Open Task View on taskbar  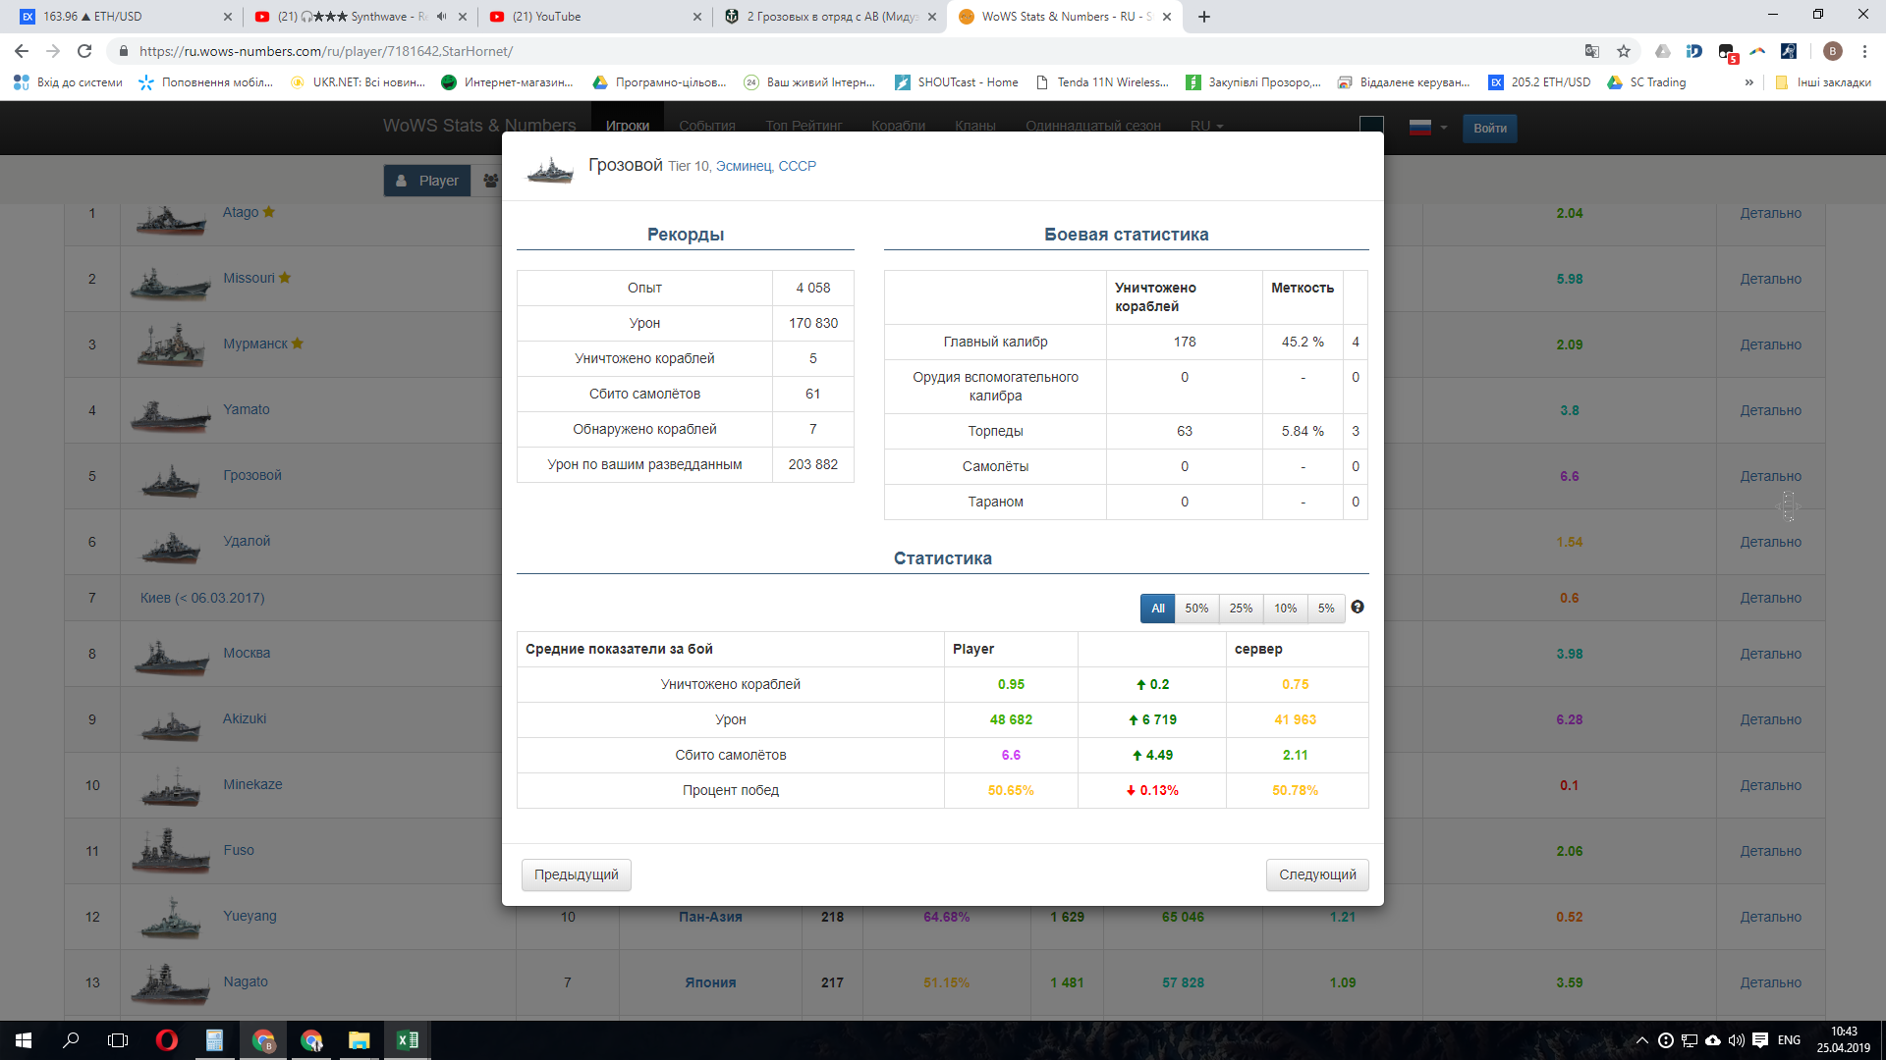(x=118, y=1040)
